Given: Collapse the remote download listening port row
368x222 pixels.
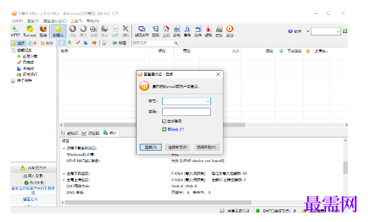Looking at the screenshot, I should point(63,148).
